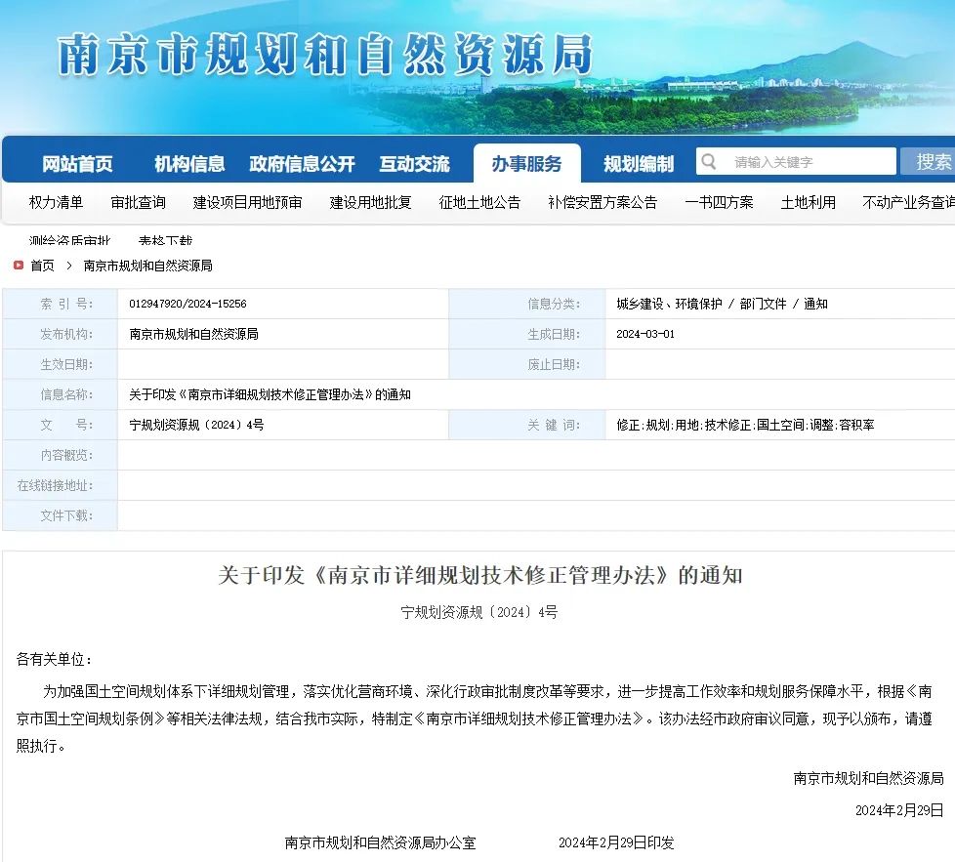Screen dimensions: 955x862
Task: Click the 内容概览 label cell
Action: [61, 455]
